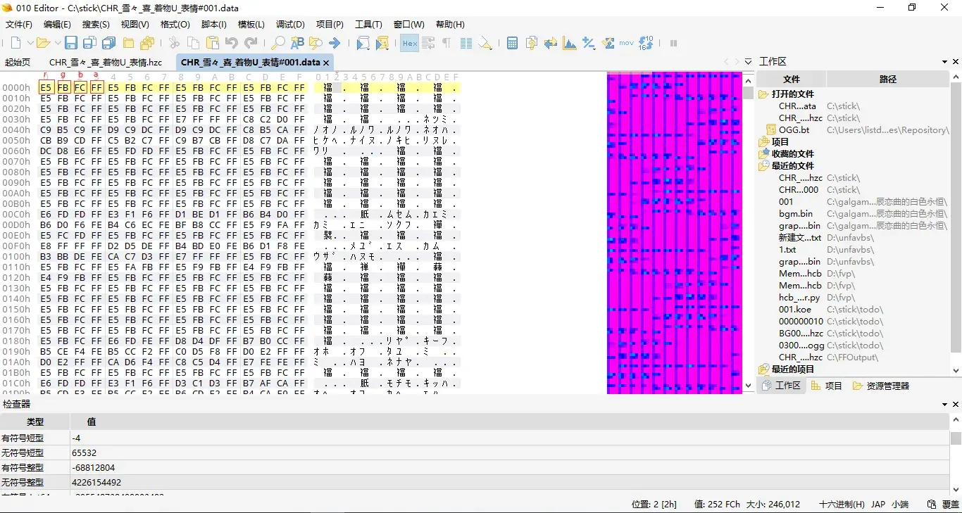The width and height of the screenshot is (962, 513).
Task: Click the magenta mini-map visualization
Action: click(675, 233)
